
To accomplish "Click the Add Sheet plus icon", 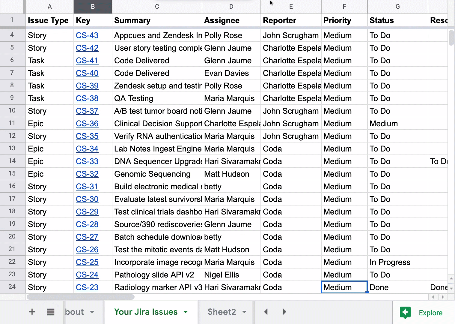I will coord(32,312).
